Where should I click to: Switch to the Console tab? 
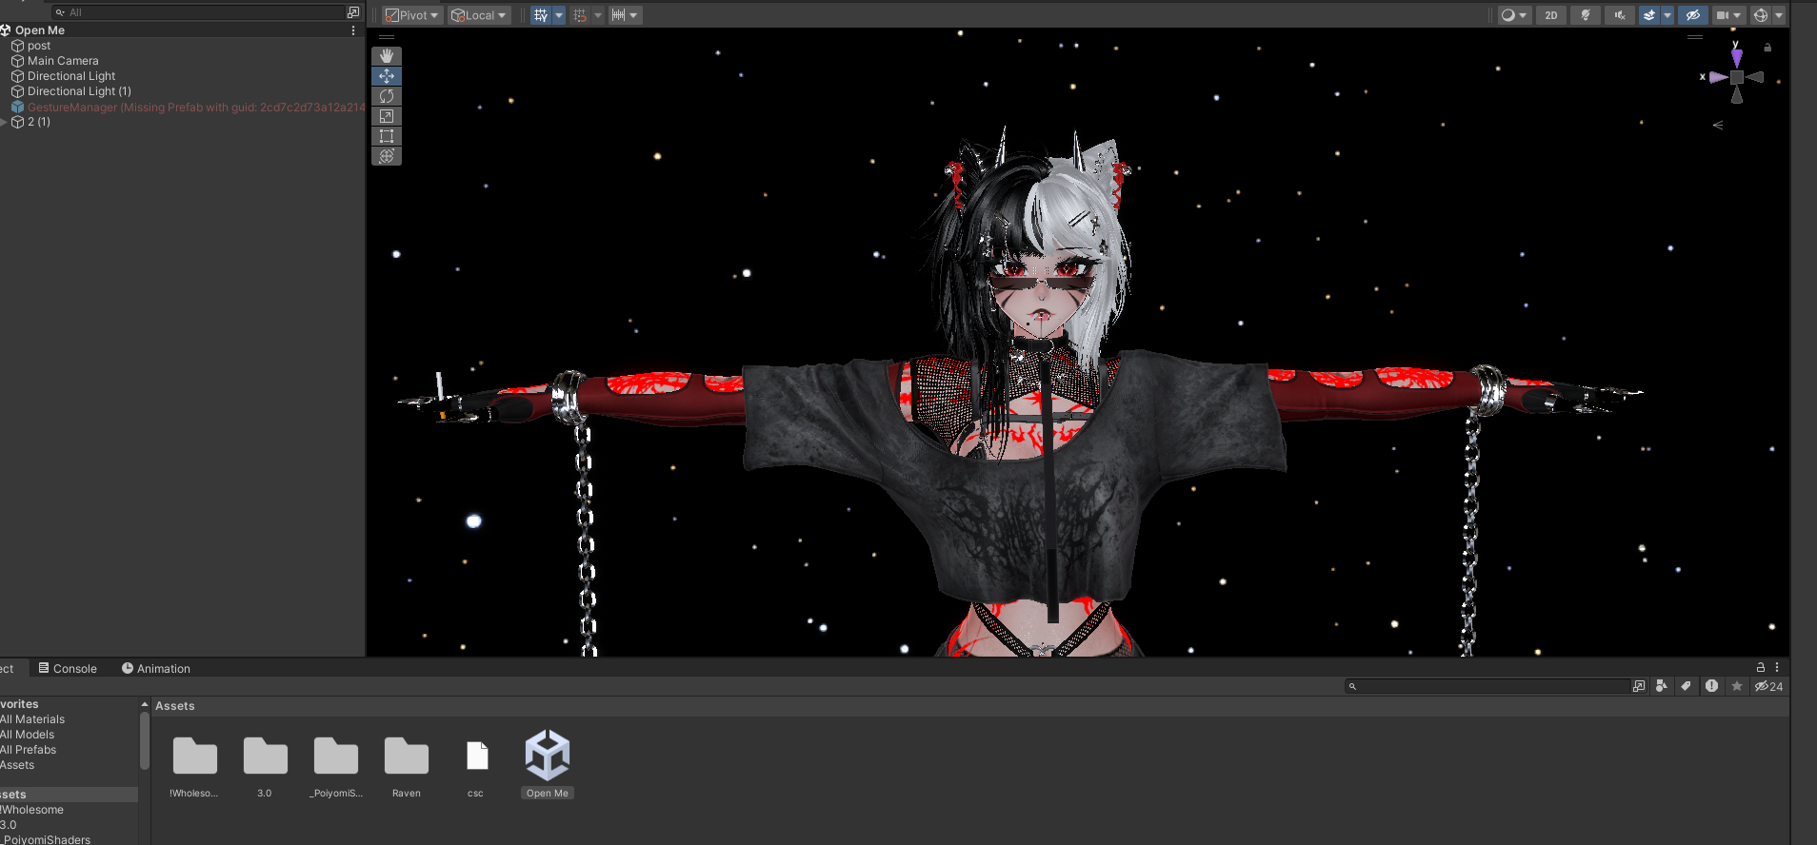(68, 669)
